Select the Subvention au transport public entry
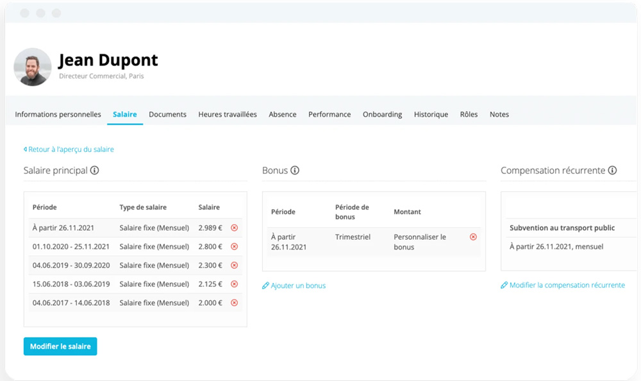 562,228
